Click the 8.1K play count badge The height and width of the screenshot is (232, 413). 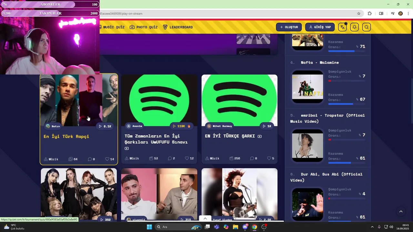coord(105,126)
